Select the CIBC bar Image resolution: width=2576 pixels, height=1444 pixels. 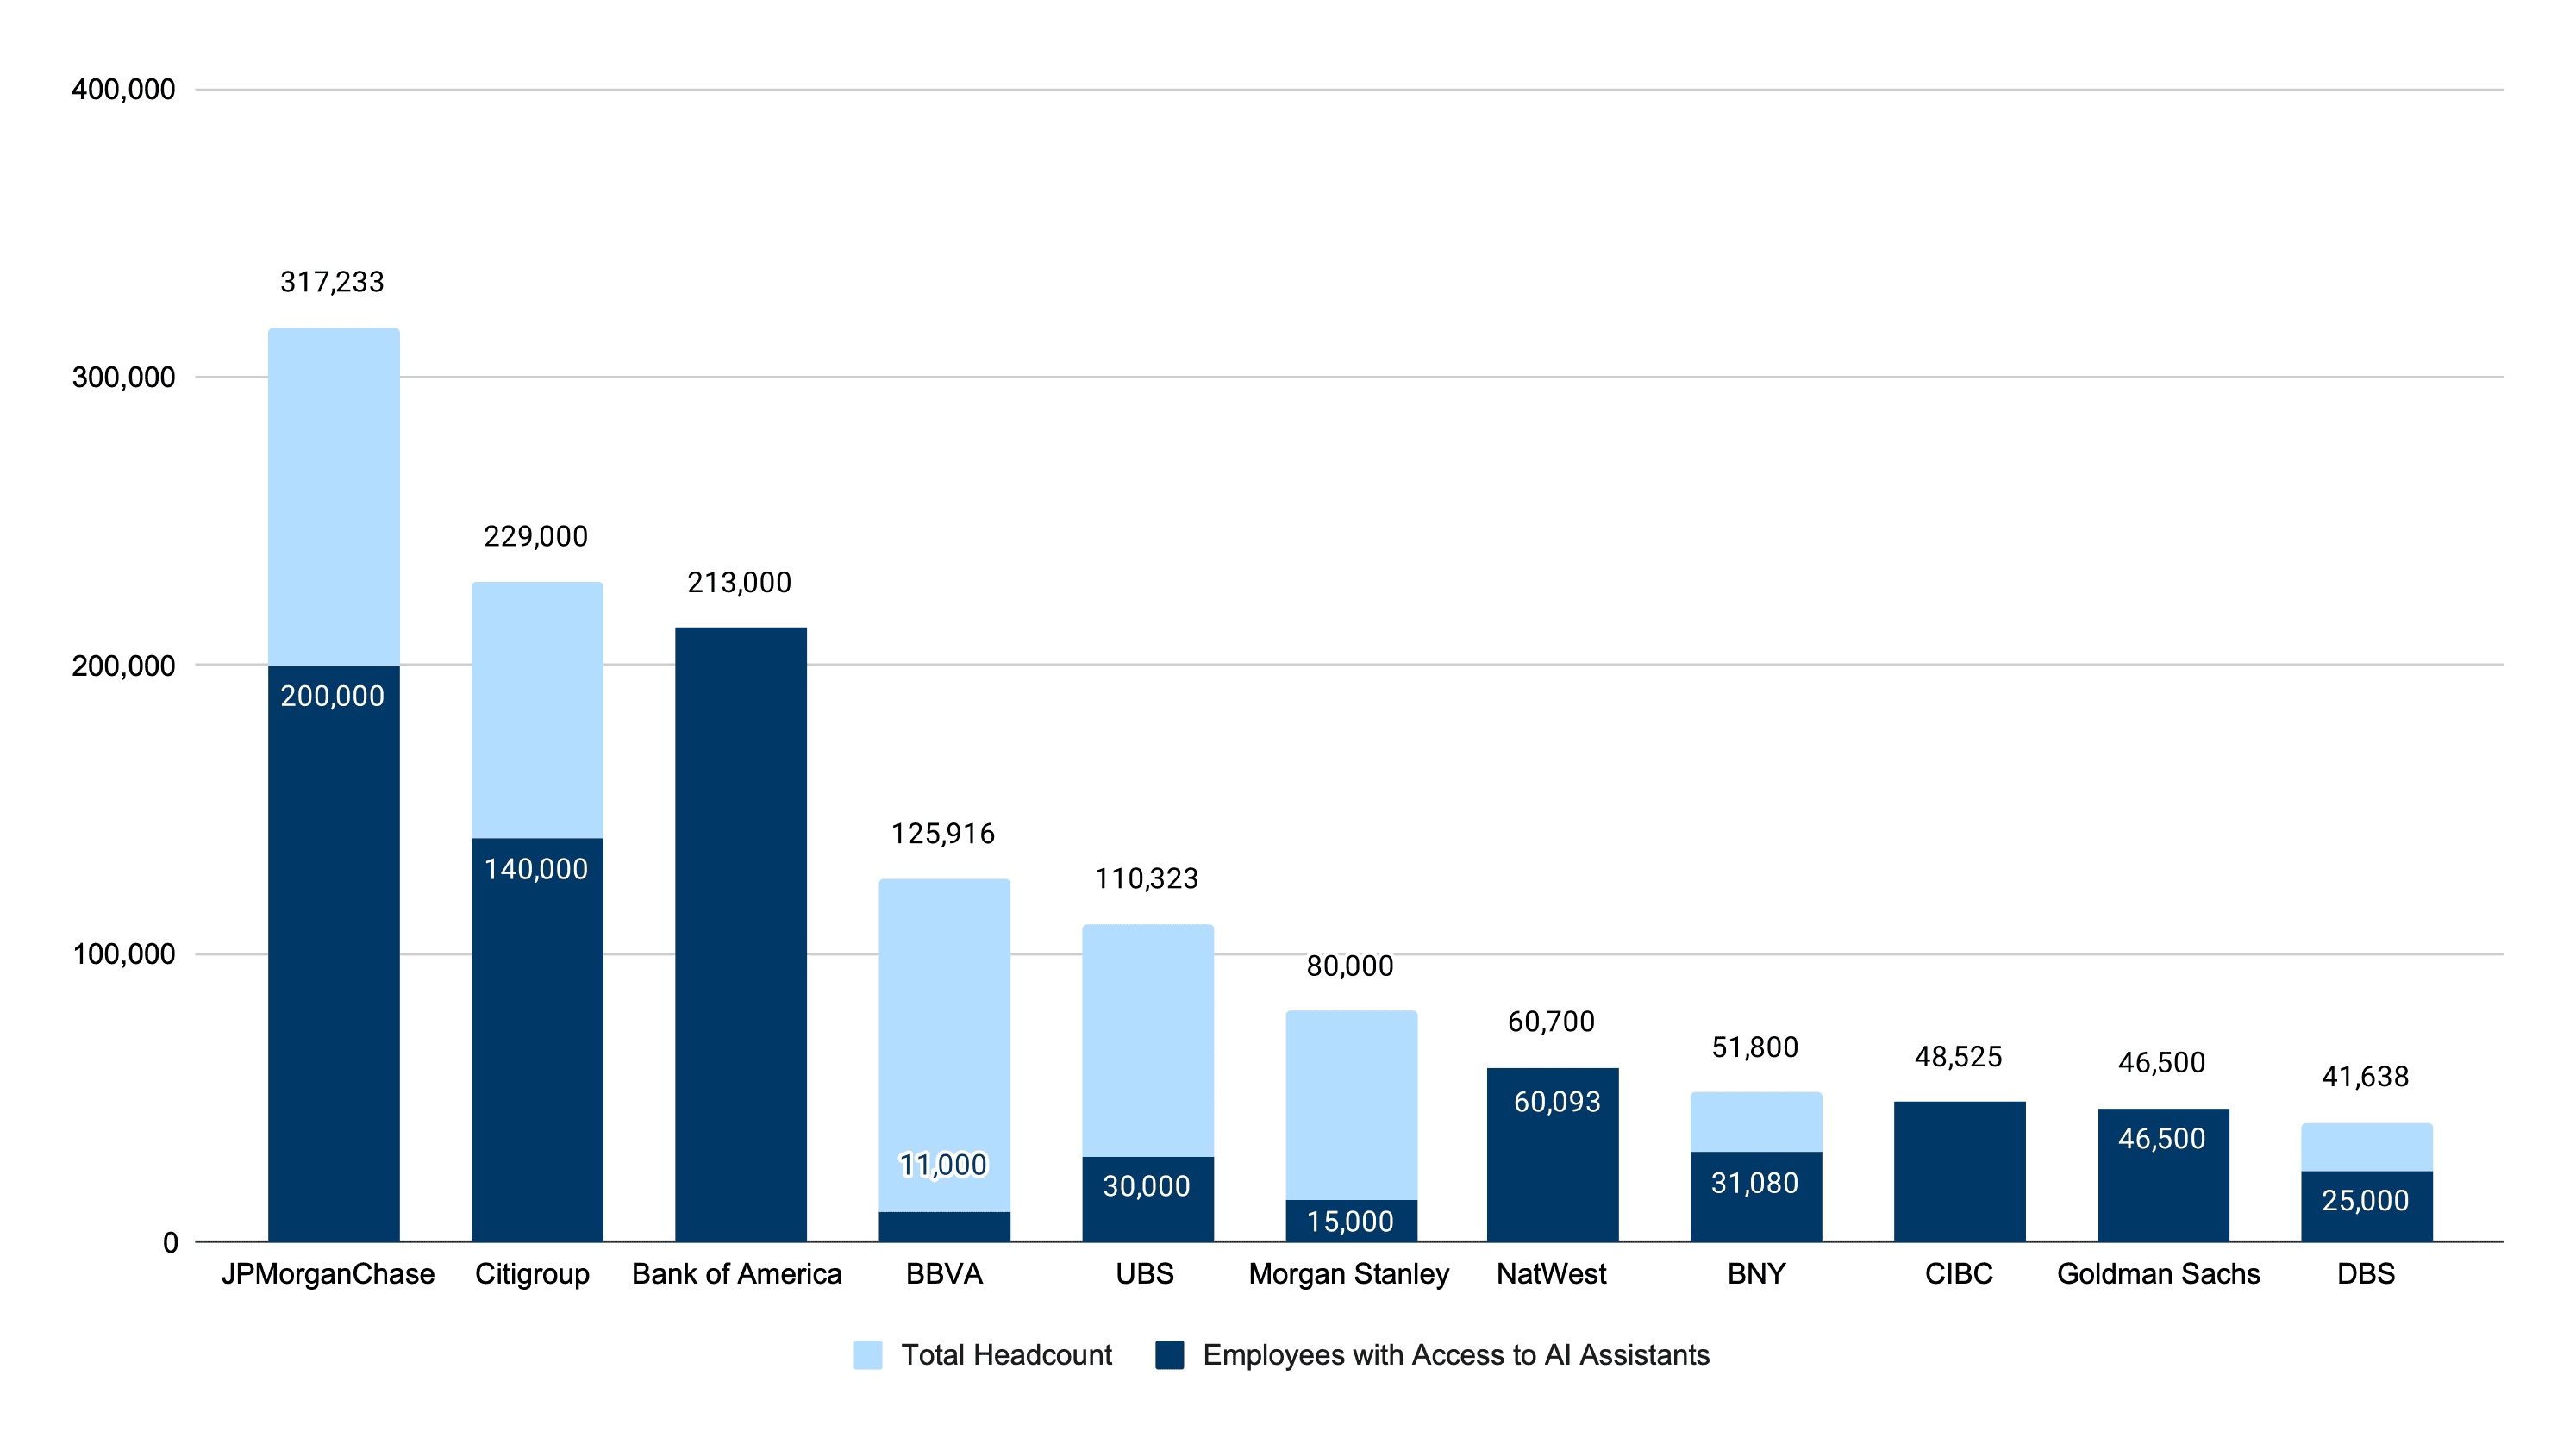[x=1959, y=1170]
